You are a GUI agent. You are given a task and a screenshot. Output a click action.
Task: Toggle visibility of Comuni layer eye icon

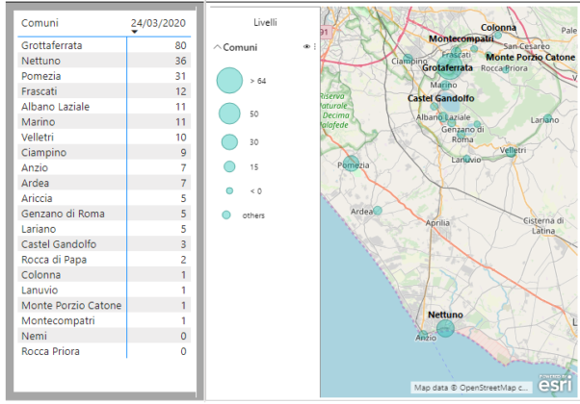(x=306, y=47)
